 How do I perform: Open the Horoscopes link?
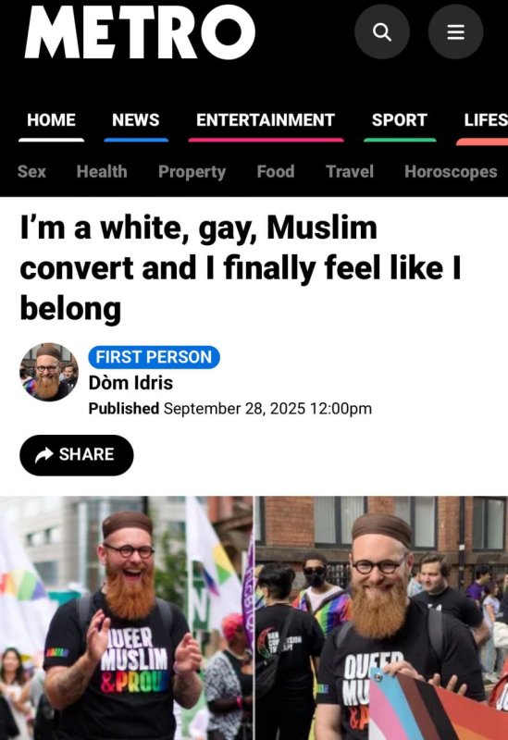[451, 172]
